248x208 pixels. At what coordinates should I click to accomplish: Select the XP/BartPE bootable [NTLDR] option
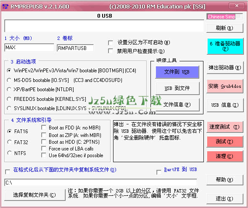point(9,90)
